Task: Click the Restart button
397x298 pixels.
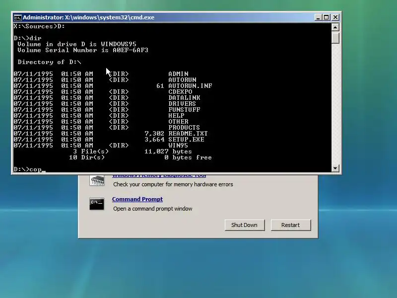Action: point(291,225)
